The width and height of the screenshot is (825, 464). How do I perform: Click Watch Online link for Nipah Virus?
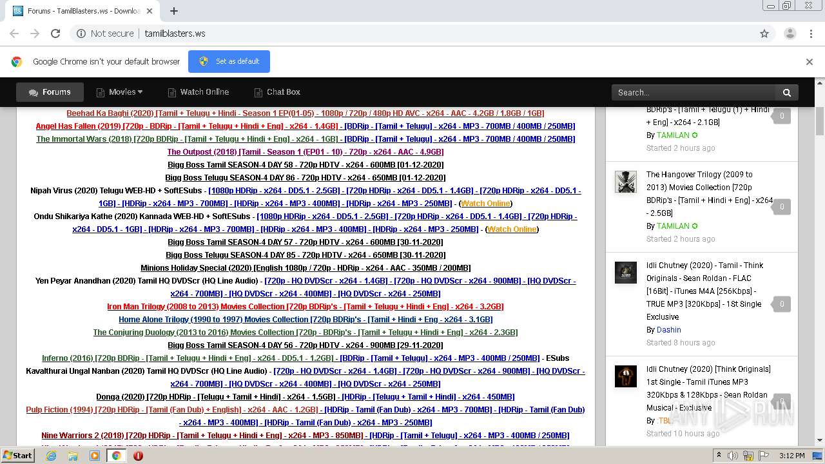pyautogui.click(x=485, y=203)
